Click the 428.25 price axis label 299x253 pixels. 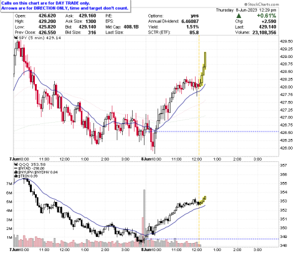click(287, 80)
